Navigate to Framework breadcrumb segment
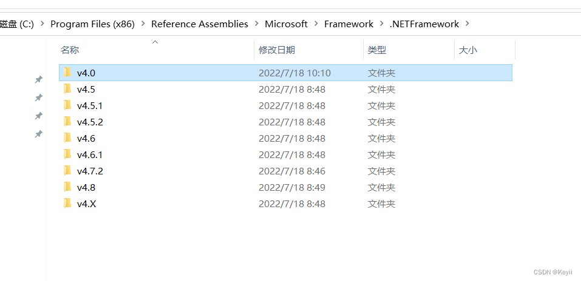The image size is (581, 281). click(348, 24)
